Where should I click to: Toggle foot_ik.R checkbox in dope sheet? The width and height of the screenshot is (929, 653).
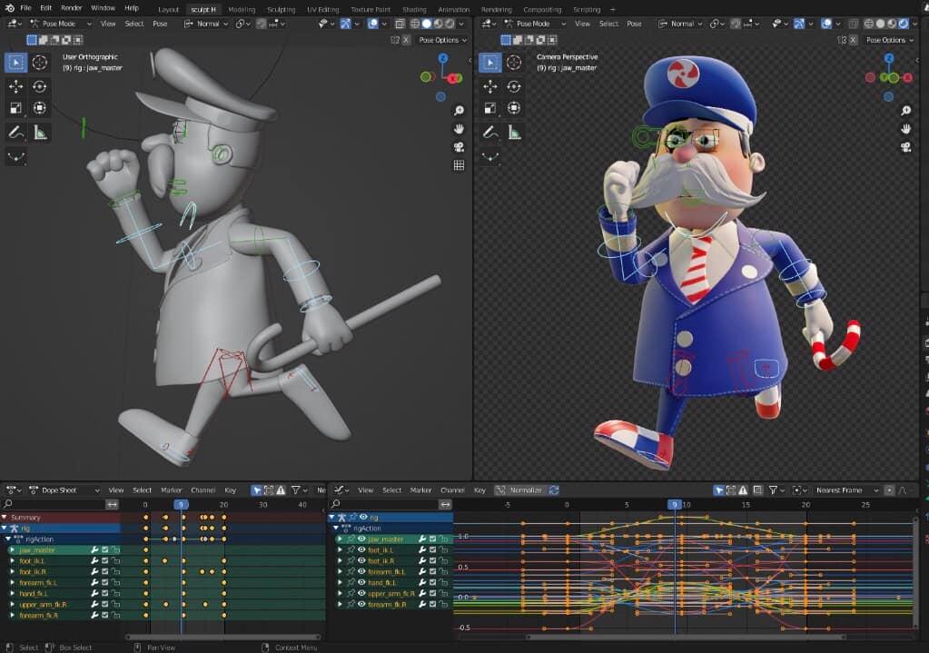pos(104,572)
